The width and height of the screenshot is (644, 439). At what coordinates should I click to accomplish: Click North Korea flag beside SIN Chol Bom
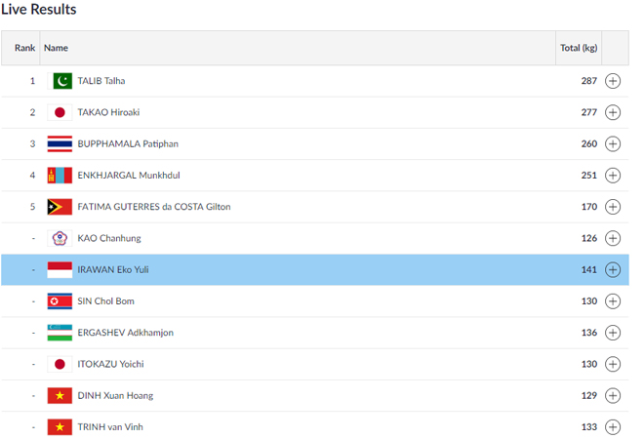60,301
